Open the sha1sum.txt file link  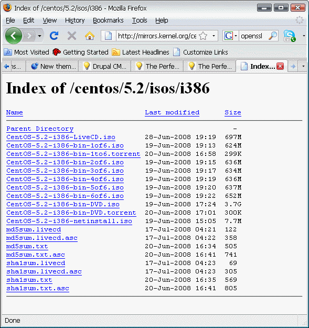(x=29, y=280)
